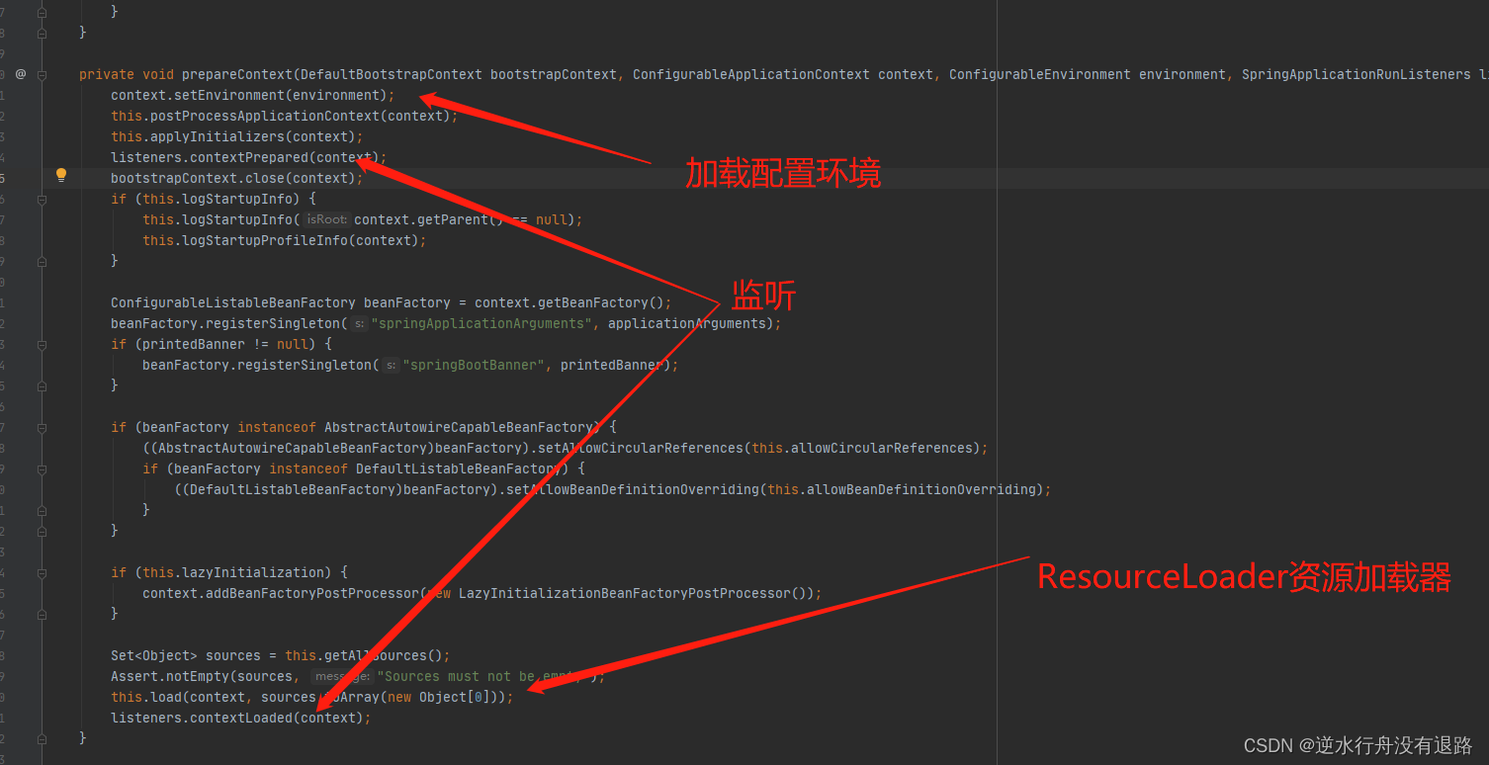Fold the if (printedBanner != null) block
Image resolution: width=1489 pixels, height=765 pixels.
pyautogui.click(x=42, y=344)
